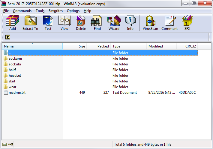Sort by the Type column header
213x149 pixels.
[129, 46]
